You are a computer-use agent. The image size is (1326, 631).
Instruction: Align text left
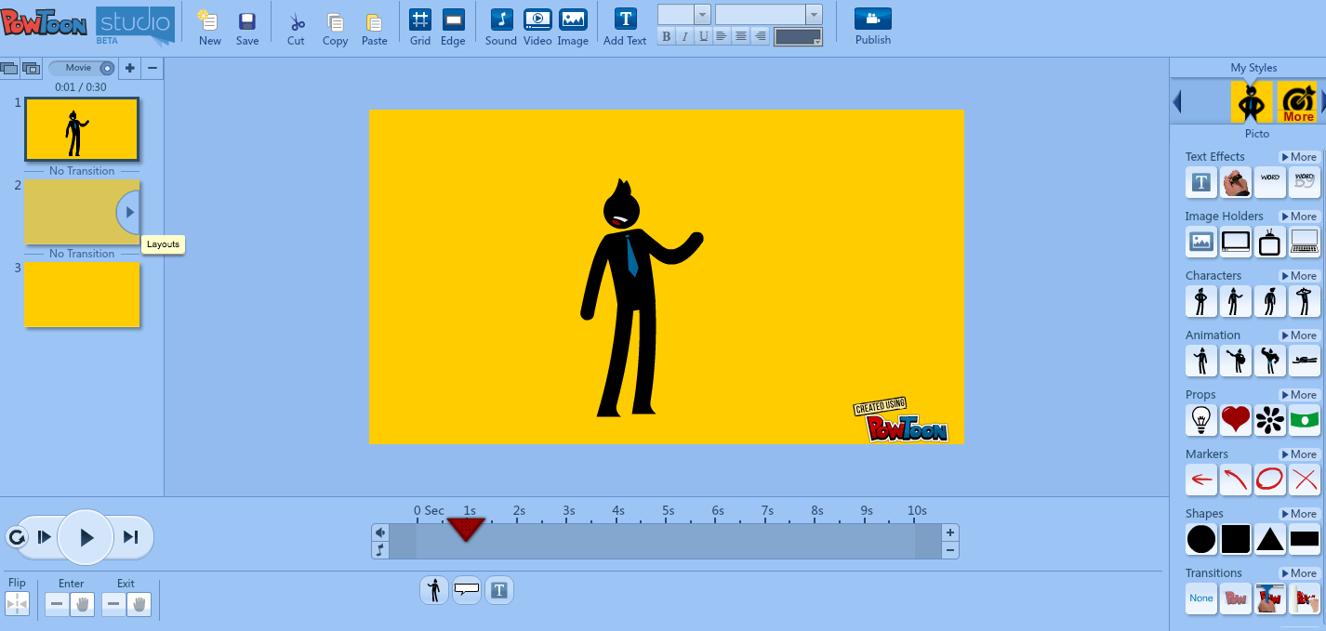click(x=722, y=36)
